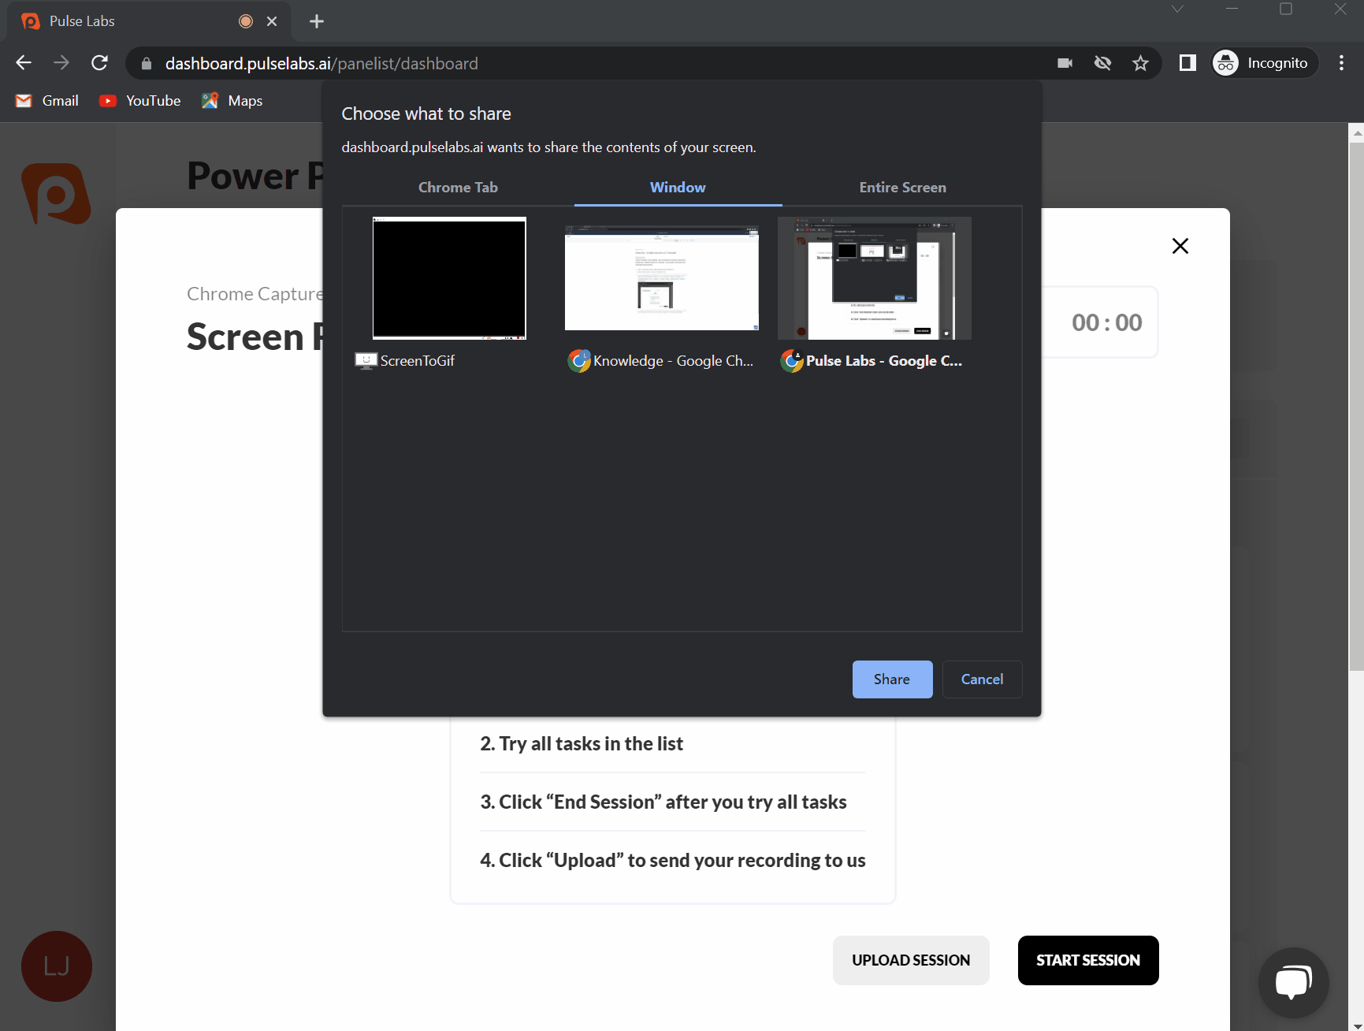
Task: Click the ScreenToGif label text
Action: 418,361
